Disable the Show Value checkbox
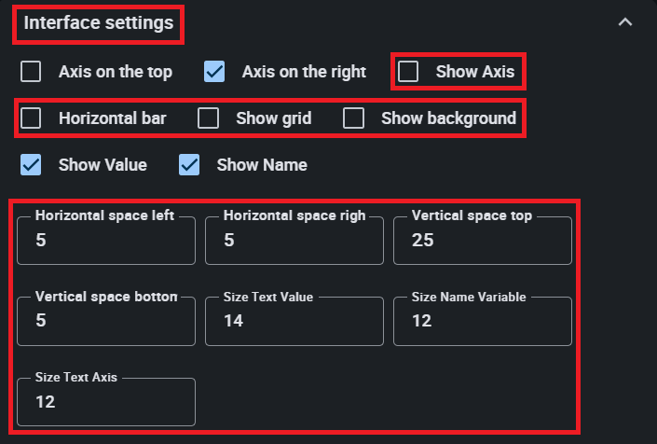Image resolution: width=657 pixels, height=444 pixels. (x=32, y=165)
